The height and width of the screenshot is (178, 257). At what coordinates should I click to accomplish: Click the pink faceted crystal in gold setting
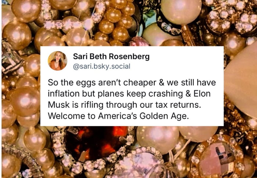point(217,158)
